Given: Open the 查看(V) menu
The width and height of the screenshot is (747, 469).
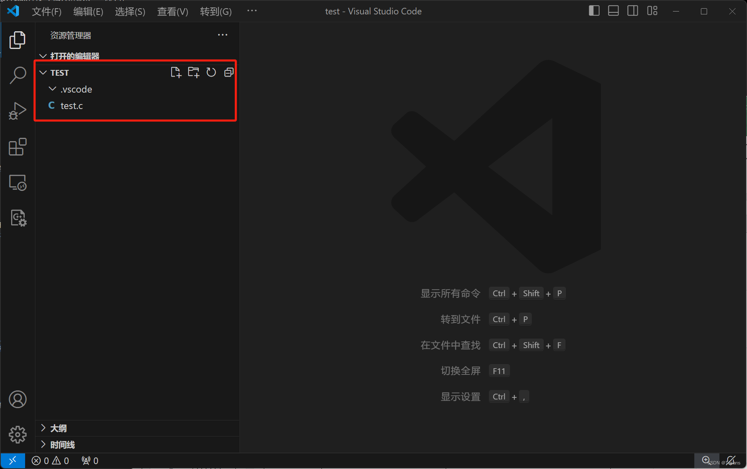Looking at the screenshot, I should click(172, 12).
